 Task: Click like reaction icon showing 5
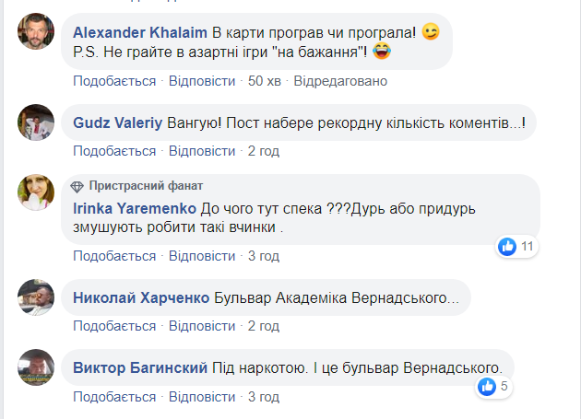pos(487,387)
